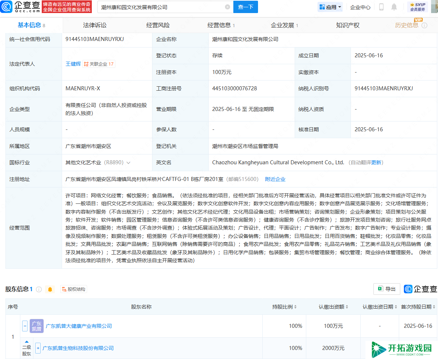The width and height of the screenshot is (438, 359).
Task: Click info icon next to 历史信息
Action: [424, 25]
